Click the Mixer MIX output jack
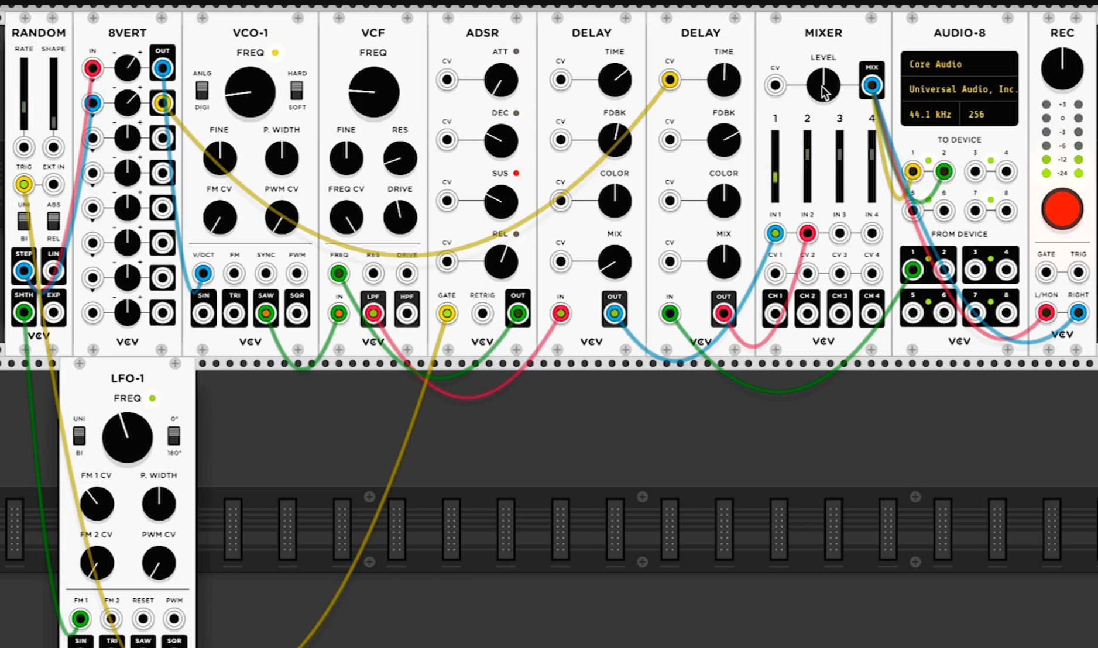 point(871,85)
